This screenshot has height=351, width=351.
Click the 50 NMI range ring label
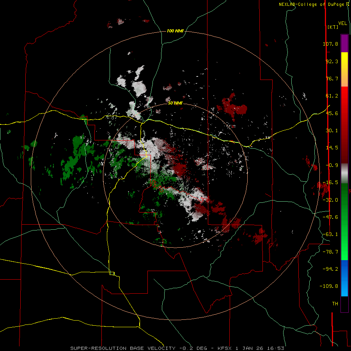coord(175,103)
